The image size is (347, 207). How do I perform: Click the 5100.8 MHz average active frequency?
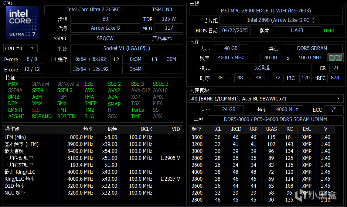pos(80,158)
